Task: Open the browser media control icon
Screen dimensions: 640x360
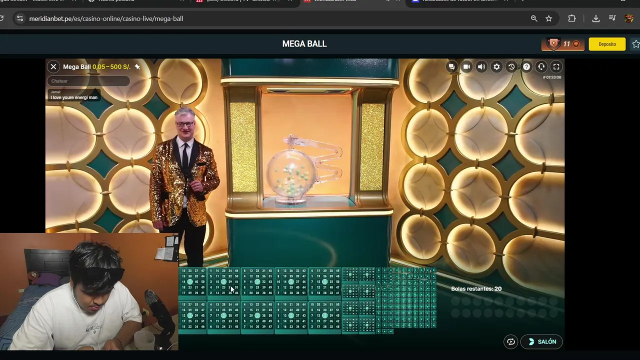Action: pos(612,18)
